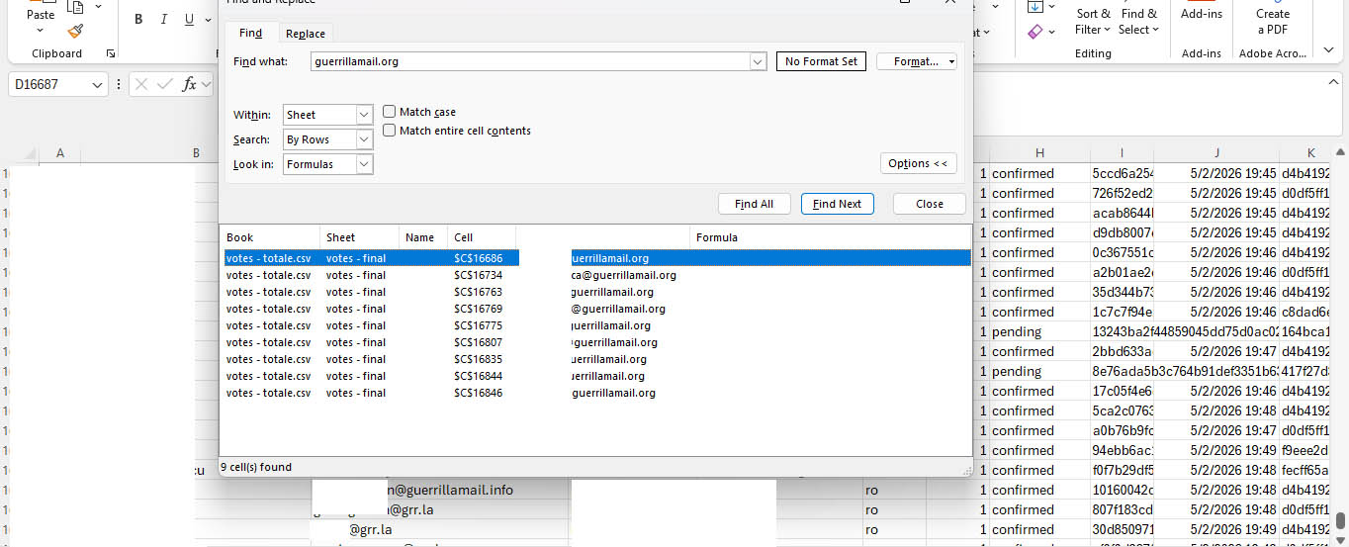This screenshot has width=1349, height=547.
Task: Click the Book column header in results
Action: point(270,237)
